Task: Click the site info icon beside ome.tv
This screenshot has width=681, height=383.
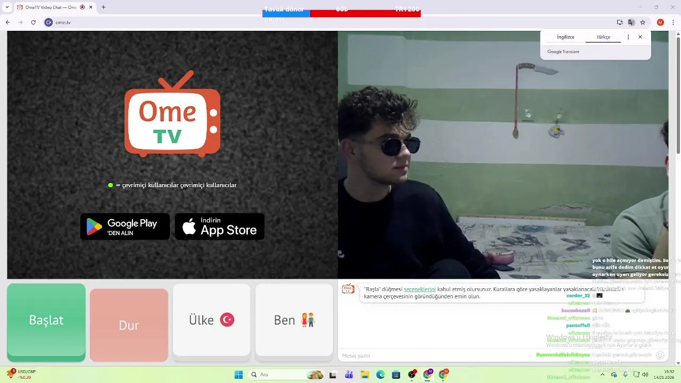Action: pyautogui.click(x=48, y=22)
